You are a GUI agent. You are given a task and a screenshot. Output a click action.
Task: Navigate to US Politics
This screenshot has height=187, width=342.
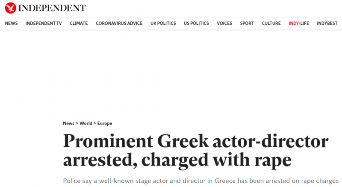point(196,24)
